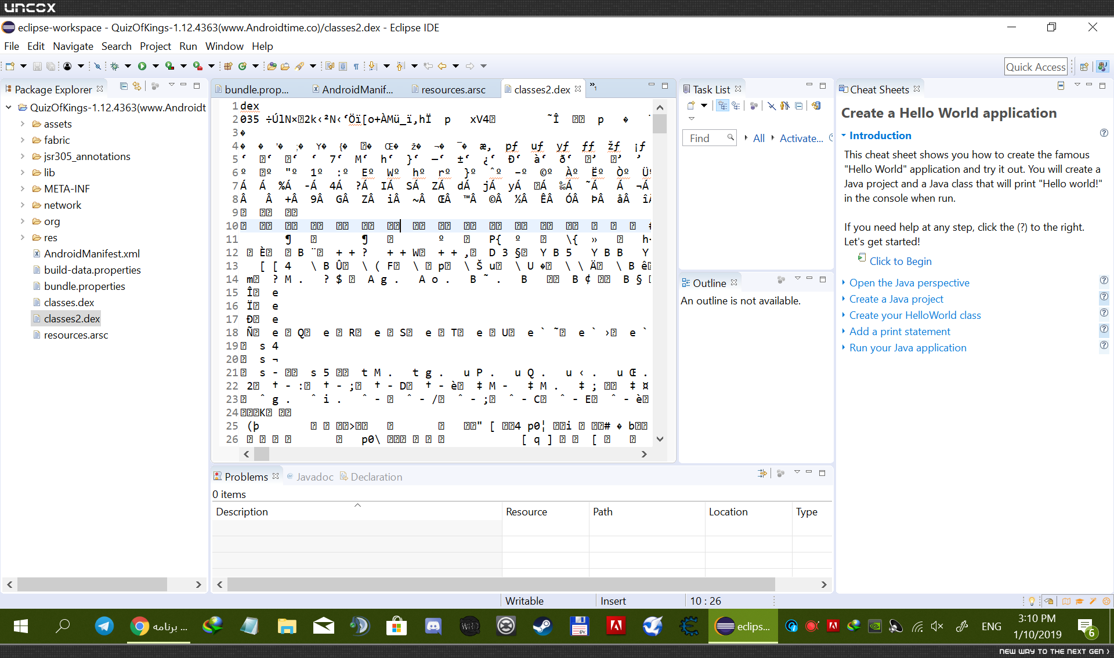Open the Navigate menu
The image size is (1114, 658).
point(73,46)
